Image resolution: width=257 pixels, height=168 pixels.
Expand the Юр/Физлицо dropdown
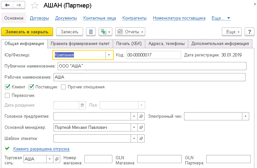[x=109, y=55]
